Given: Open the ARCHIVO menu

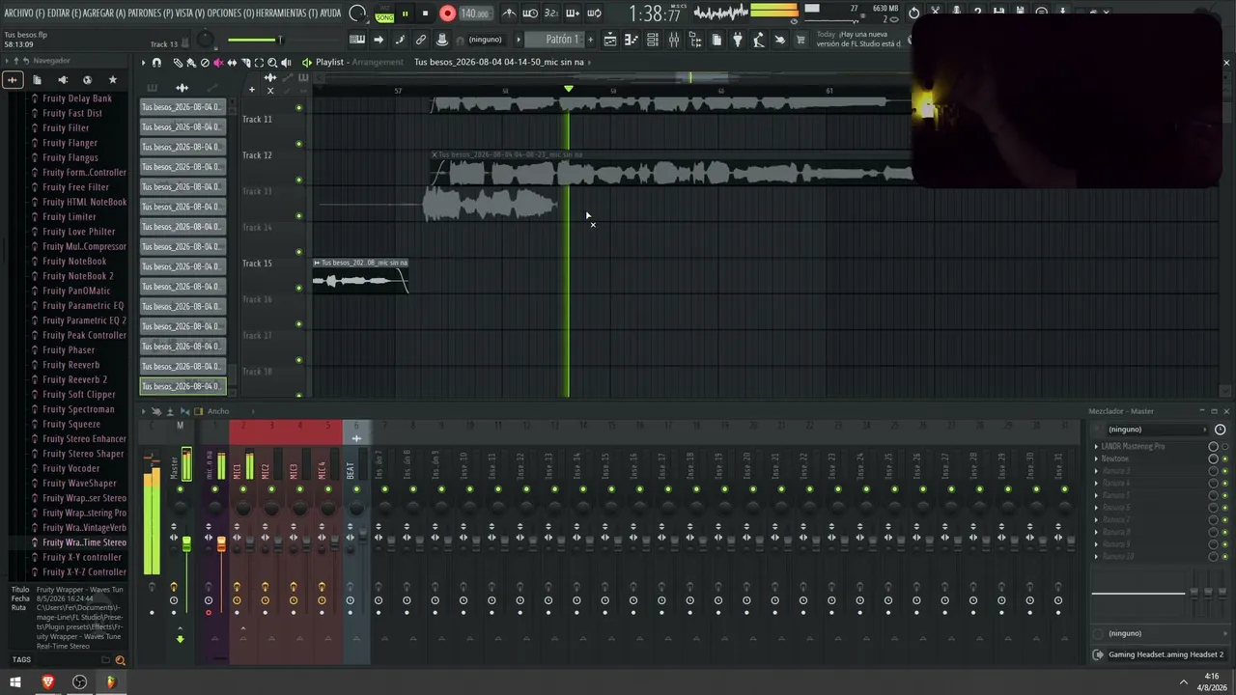Looking at the screenshot, I should click(x=24, y=14).
